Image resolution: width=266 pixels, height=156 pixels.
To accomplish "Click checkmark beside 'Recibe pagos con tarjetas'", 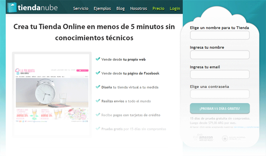I will pos(98,114).
